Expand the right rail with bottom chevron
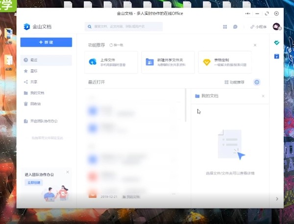 277,199
